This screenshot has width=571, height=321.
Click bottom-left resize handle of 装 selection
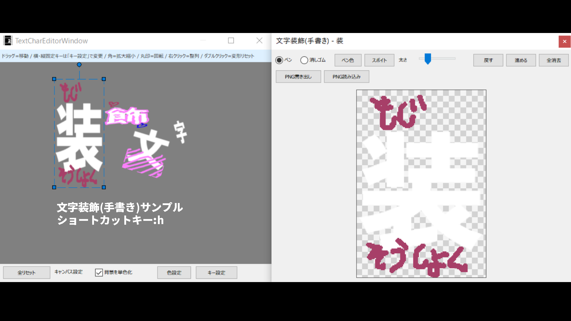click(x=54, y=187)
